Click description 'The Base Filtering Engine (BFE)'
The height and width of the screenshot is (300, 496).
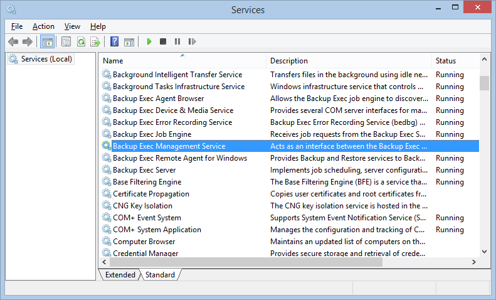(349, 181)
